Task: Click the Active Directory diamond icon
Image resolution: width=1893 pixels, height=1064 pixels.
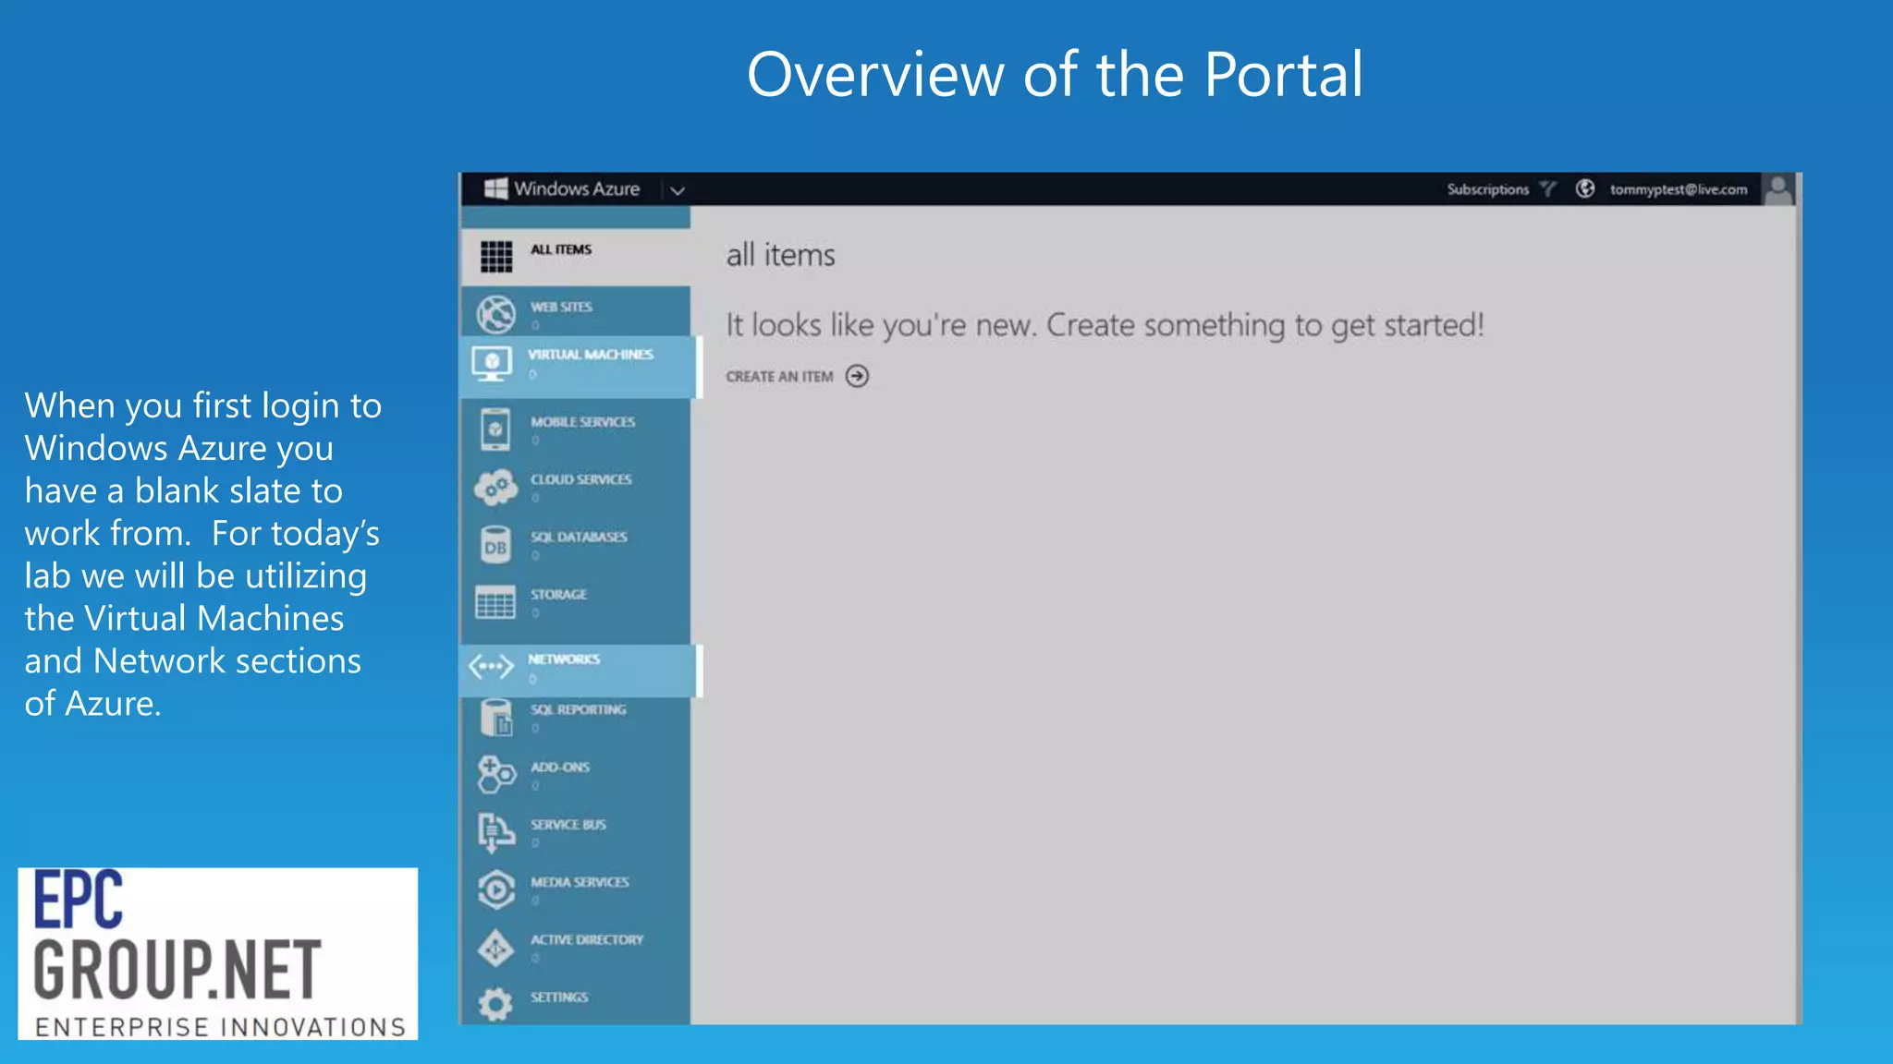Action: coord(496,949)
